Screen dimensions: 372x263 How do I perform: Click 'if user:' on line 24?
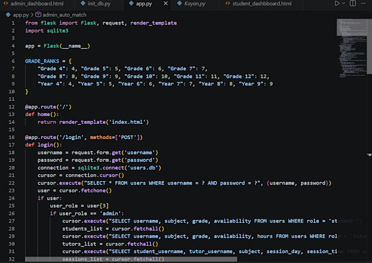50,198
